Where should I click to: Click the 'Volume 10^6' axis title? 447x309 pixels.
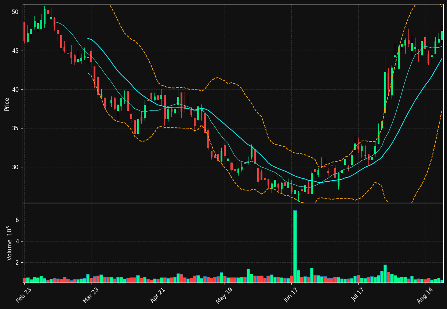pyautogui.click(x=9, y=243)
